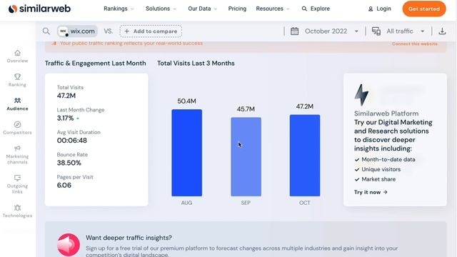
Task: Click the Last Month Change 3.17% value
Action: 65,118
